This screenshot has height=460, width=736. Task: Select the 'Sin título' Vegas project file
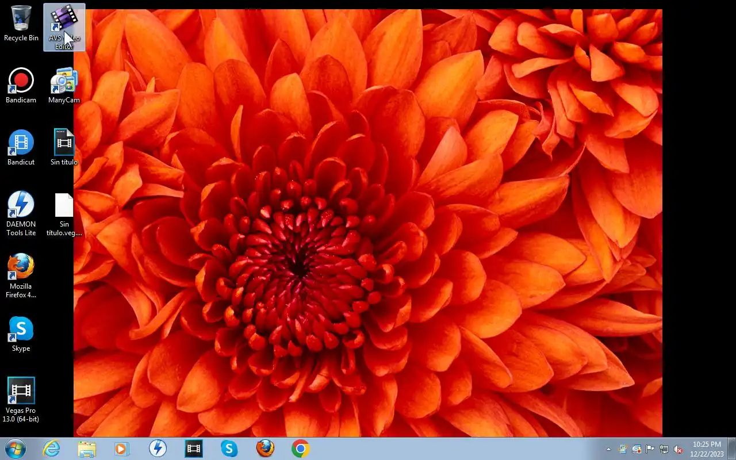coord(64,148)
